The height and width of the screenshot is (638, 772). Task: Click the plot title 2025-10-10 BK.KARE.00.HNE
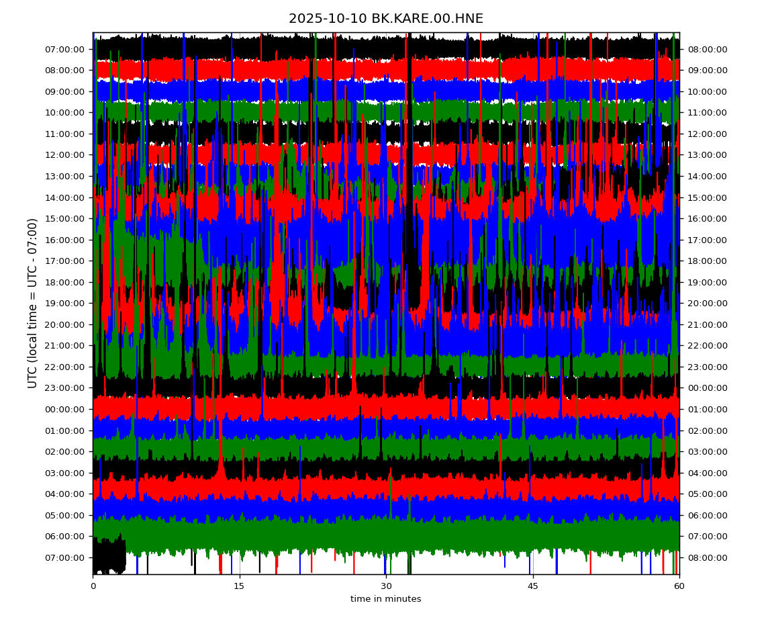coord(385,19)
